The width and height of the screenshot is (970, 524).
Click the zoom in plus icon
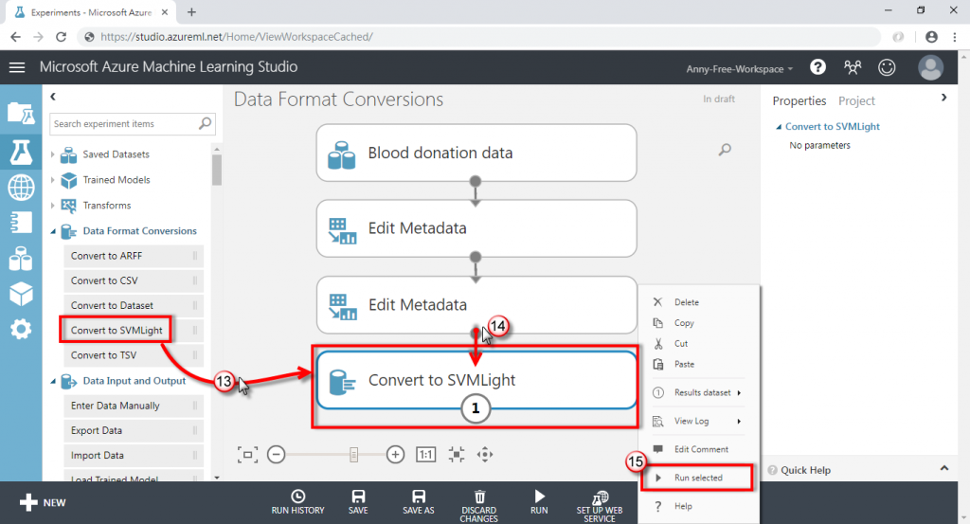[395, 455]
